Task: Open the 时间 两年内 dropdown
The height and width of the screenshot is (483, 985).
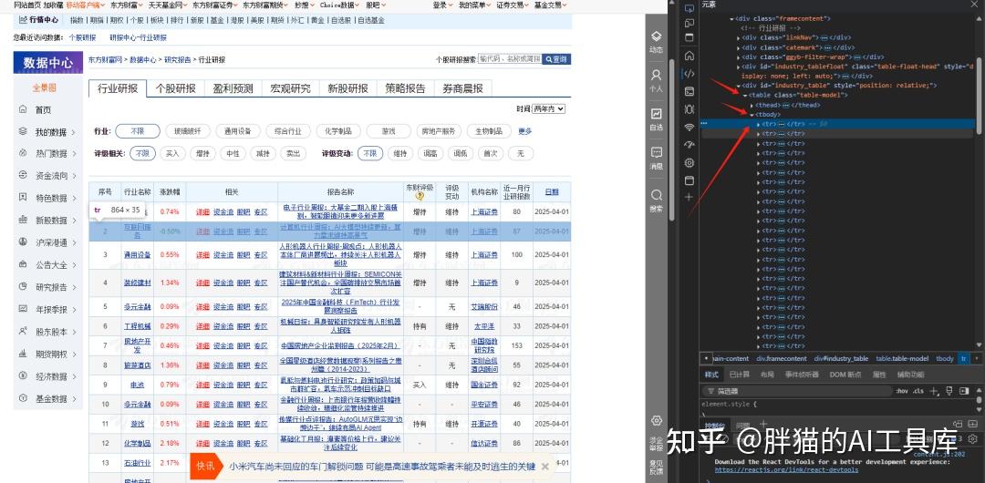Action: [x=548, y=108]
